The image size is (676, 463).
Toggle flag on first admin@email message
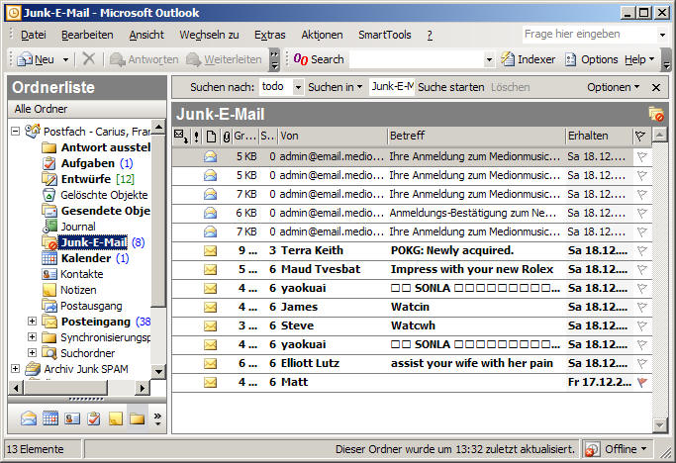[x=642, y=156]
